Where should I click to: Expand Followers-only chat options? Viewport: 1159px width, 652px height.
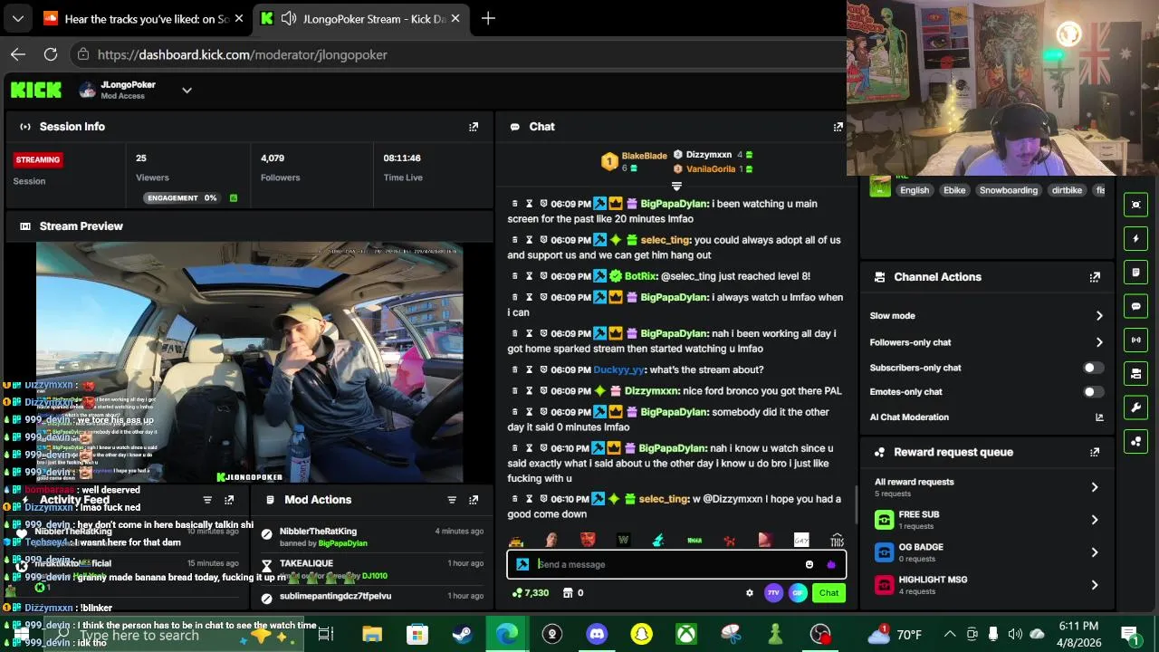[1099, 342]
